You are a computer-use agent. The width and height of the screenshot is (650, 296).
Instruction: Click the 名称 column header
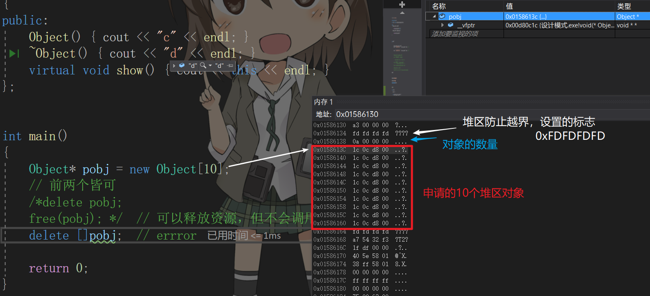pyautogui.click(x=439, y=6)
